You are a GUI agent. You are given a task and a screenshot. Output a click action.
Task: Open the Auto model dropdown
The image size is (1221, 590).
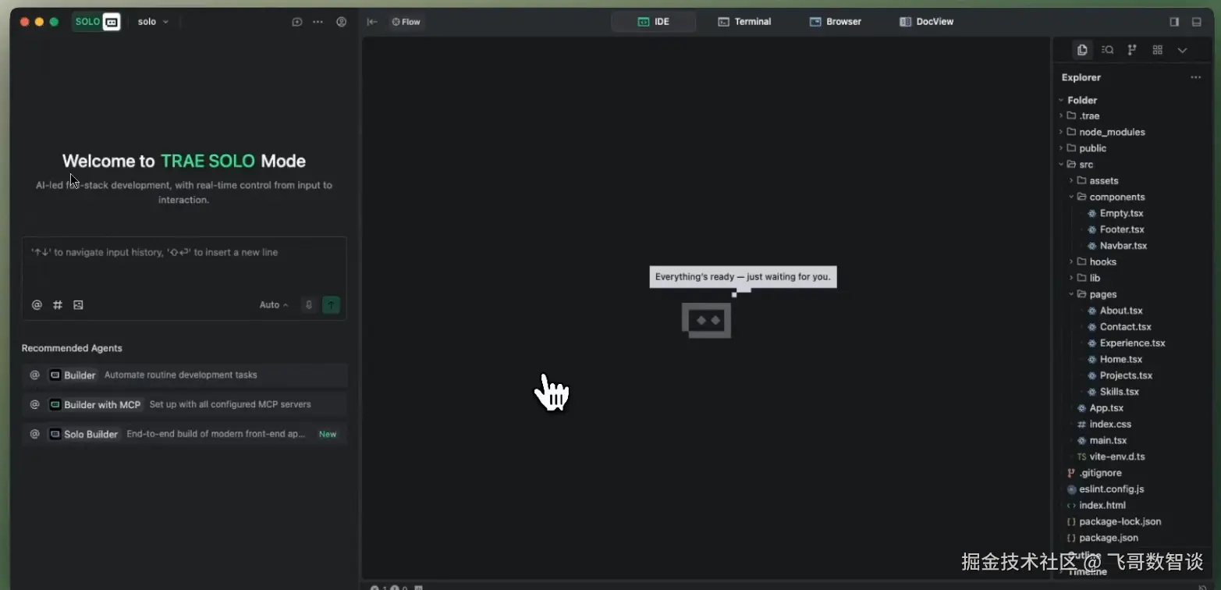274,305
